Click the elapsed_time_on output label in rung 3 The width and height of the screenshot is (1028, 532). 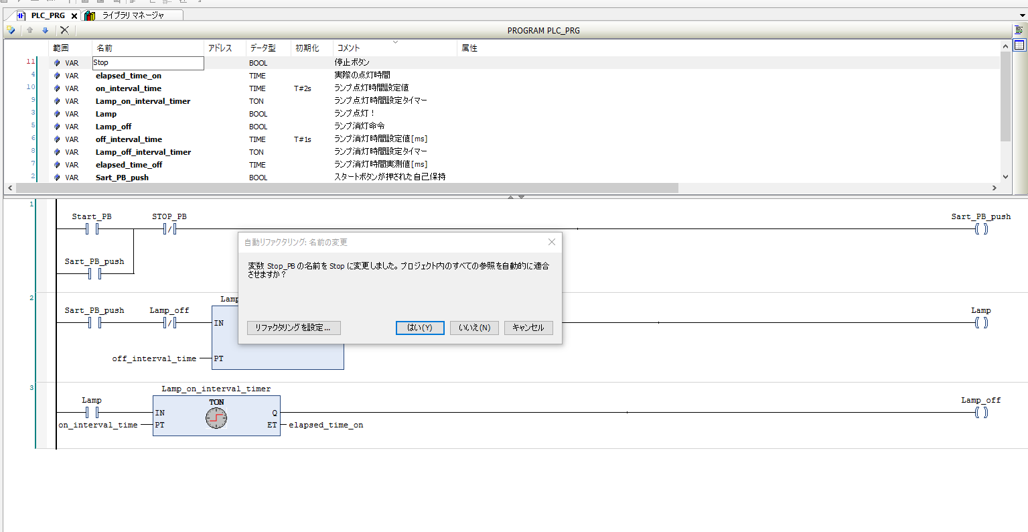pos(326,425)
